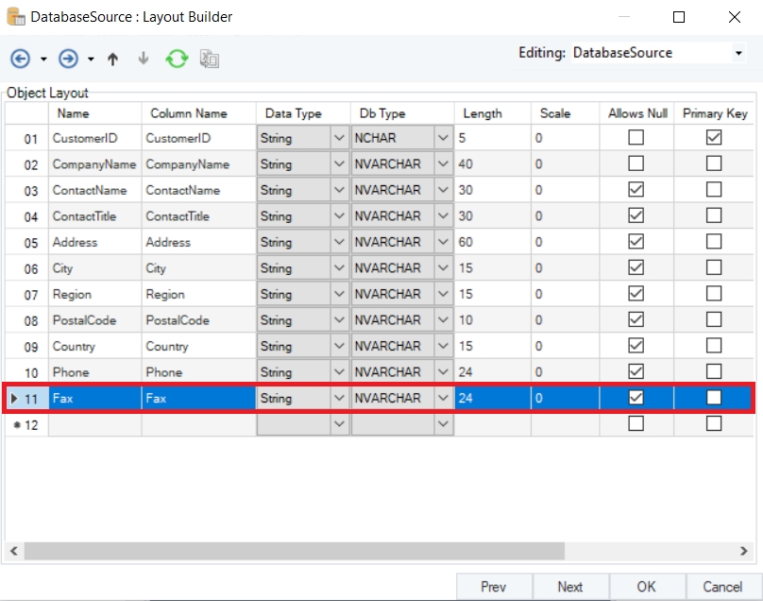Screen dimensions: 763x601
Task: Click the blue back arrow icon
Action: pos(20,59)
